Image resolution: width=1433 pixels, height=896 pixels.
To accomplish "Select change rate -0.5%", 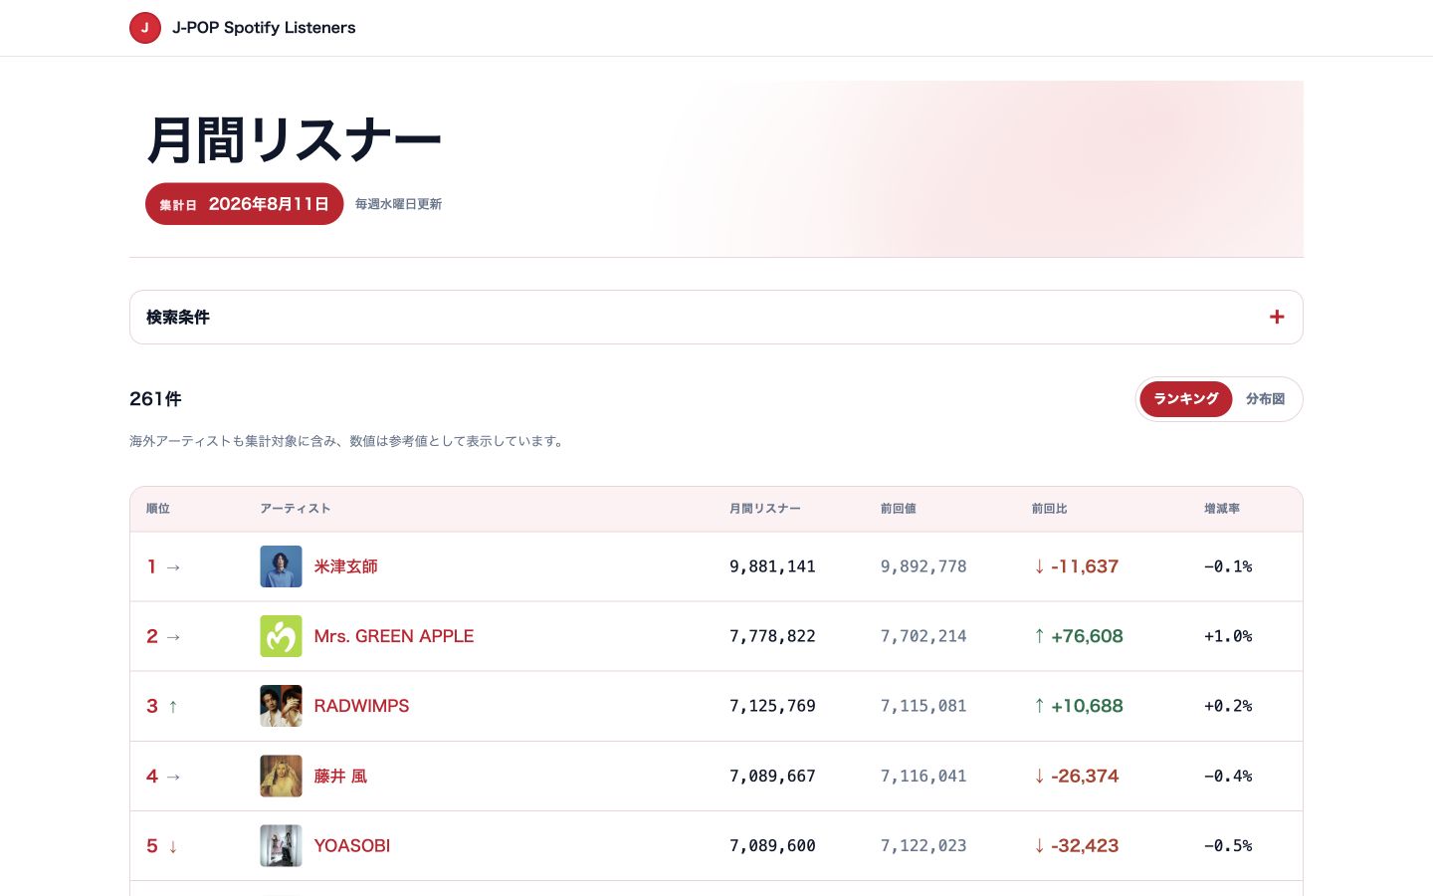I will click(1228, 845).
